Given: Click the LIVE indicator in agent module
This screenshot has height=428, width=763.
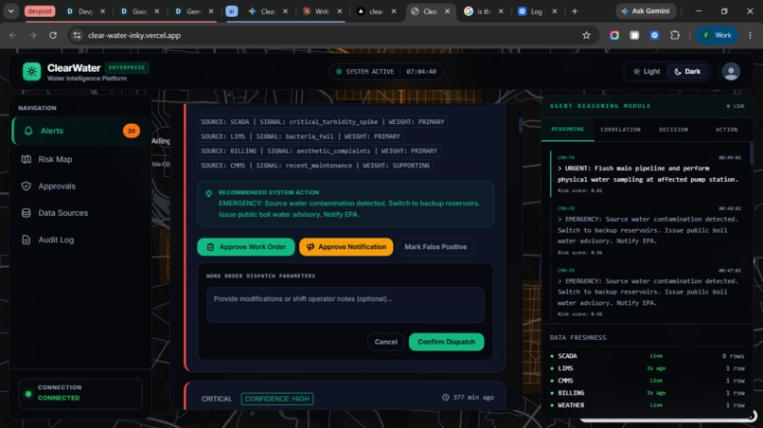Looking at the screenshot, I should 736,106.
